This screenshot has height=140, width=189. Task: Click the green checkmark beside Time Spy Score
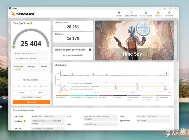click(31, 23)
